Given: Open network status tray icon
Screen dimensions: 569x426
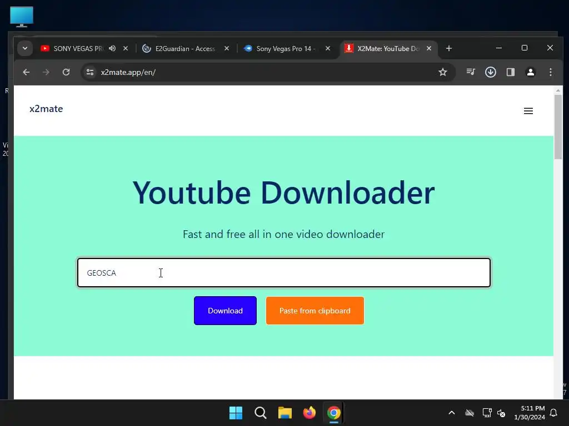Looking at the screenshot, I should pyautogui.click(x=487, y=413).
